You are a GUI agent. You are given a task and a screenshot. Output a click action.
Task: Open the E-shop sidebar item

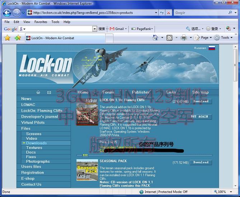28,178
